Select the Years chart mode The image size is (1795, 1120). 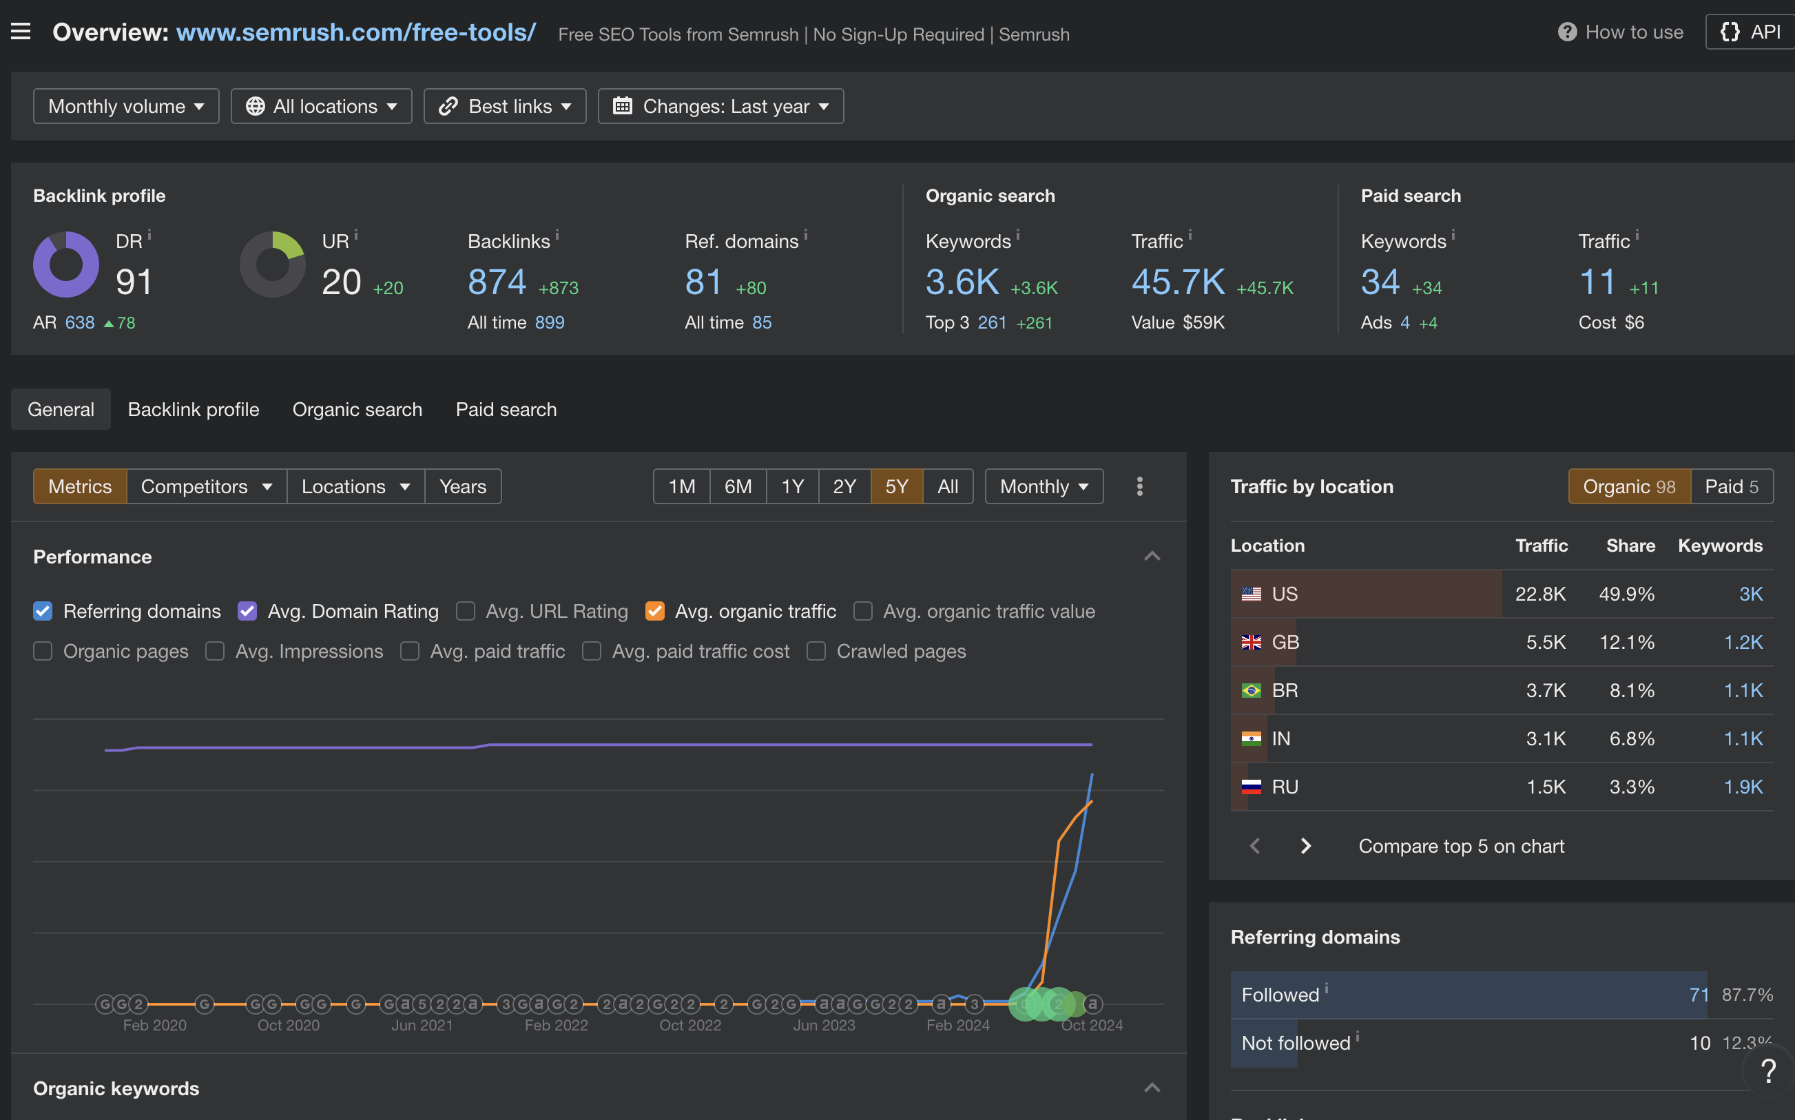463,487
